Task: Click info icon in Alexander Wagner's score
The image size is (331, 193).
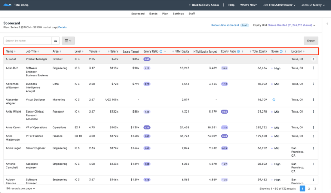Action: [274, 100]
